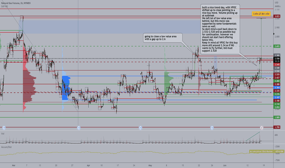Click the date 24 on time axis
Viewport: 285px width, 168px height.
tap(134, 165)
